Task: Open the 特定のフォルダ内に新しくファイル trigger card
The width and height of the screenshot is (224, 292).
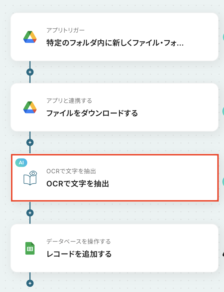Action: click(114, 37)
